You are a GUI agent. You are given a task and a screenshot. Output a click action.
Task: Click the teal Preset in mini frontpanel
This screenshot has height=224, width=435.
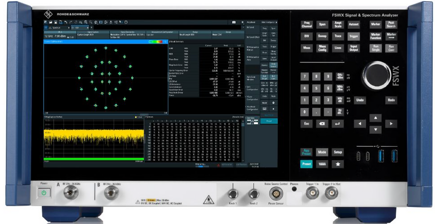[269, 121]
